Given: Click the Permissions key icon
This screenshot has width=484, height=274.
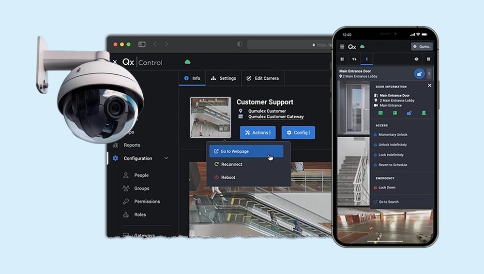Looking at the screenshot, I should [126, 201].
